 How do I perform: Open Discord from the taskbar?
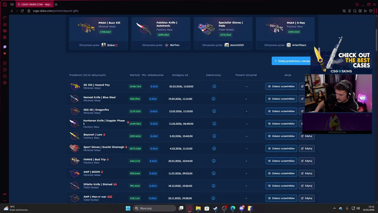point(242,208)
